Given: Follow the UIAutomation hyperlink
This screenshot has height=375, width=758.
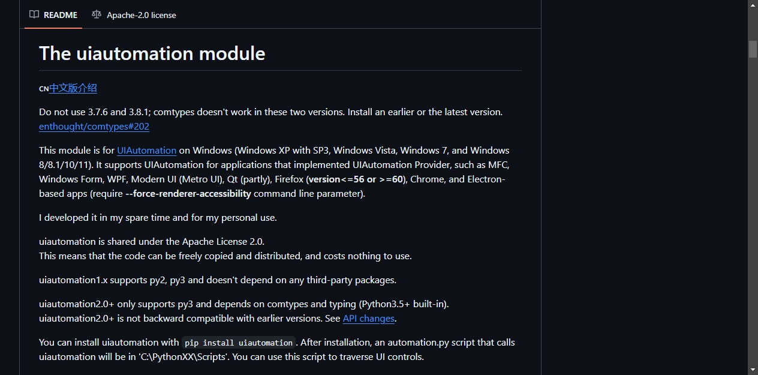Looking at the screenshot, I should pos(146,151).
